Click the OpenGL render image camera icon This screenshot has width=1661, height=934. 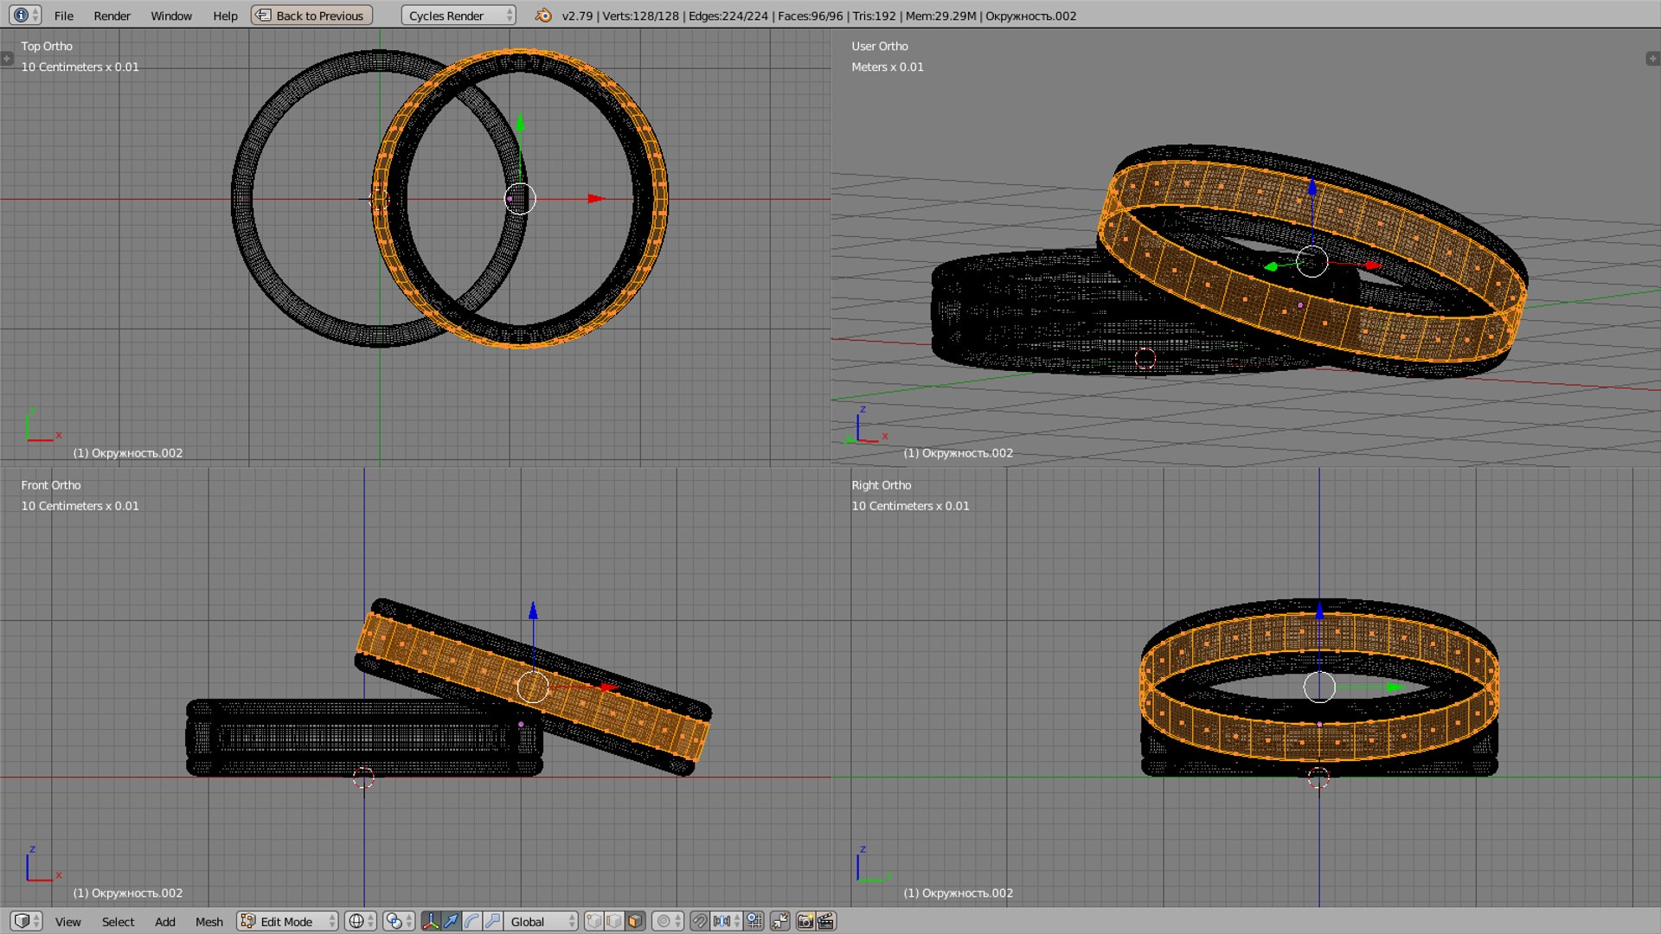click(805, 921)
